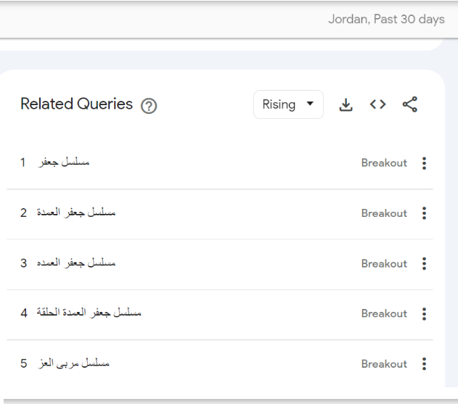Open three-dot menu for query ranked 4

click(x=423, y=314)
